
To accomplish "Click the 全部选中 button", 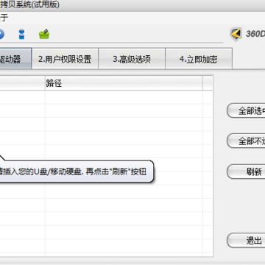I will (246, 110).
